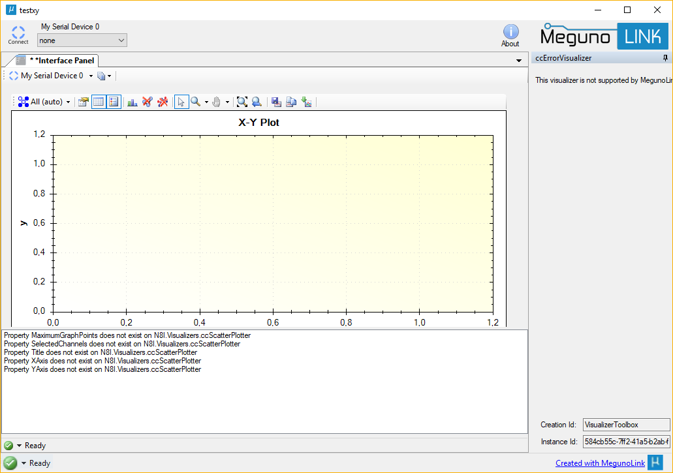Click the Interface Panel tab icon
The image size is (673, 473).
coord(21,61)
